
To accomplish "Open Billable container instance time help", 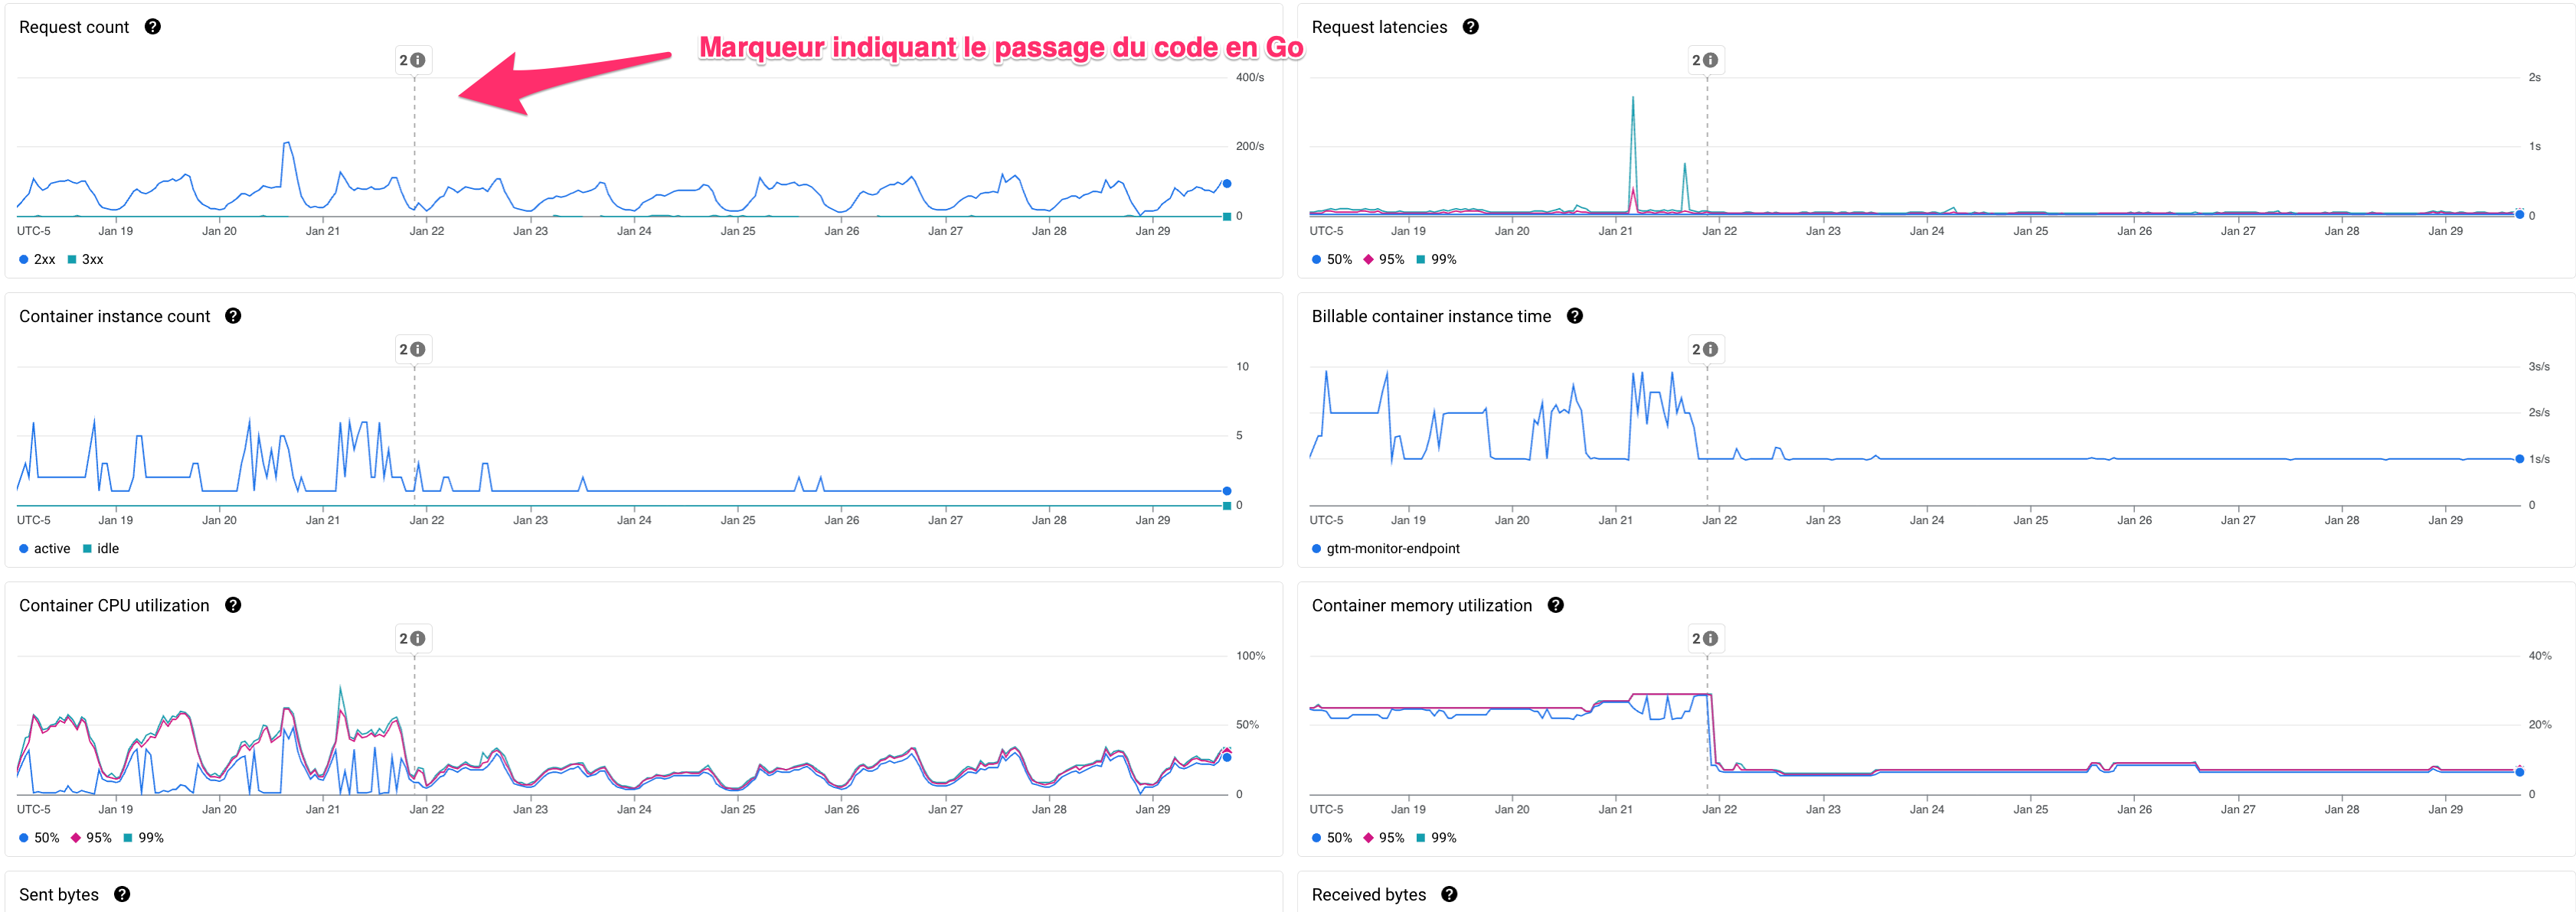I will click(1574, 316).
